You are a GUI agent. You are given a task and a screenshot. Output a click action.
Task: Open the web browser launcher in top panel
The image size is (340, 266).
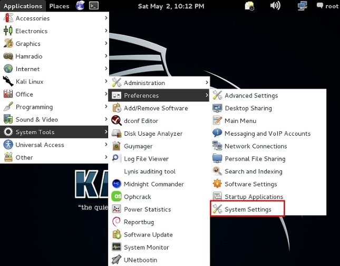coord(80,6)
